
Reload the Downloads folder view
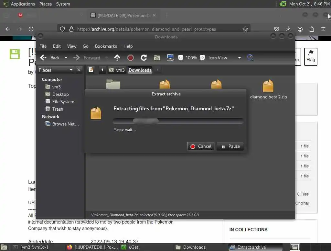pyautogui.click(x=144, y=58)
